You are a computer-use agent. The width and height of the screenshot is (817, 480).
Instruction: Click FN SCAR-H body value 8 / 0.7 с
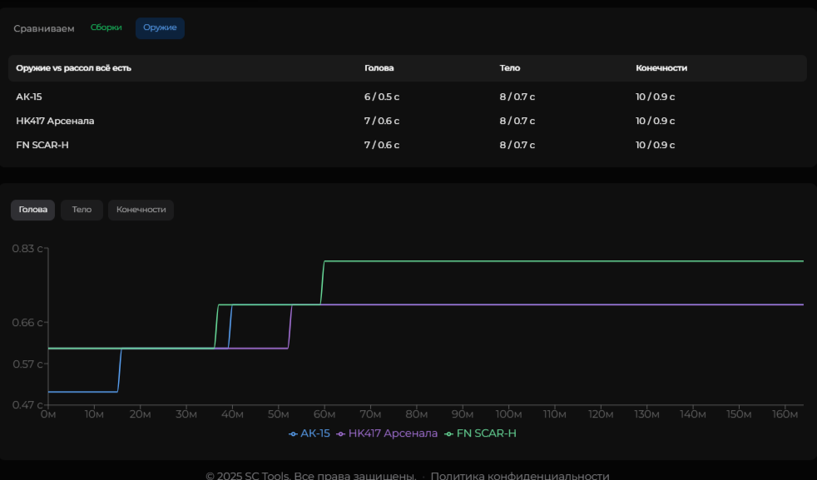click(517, 145)
